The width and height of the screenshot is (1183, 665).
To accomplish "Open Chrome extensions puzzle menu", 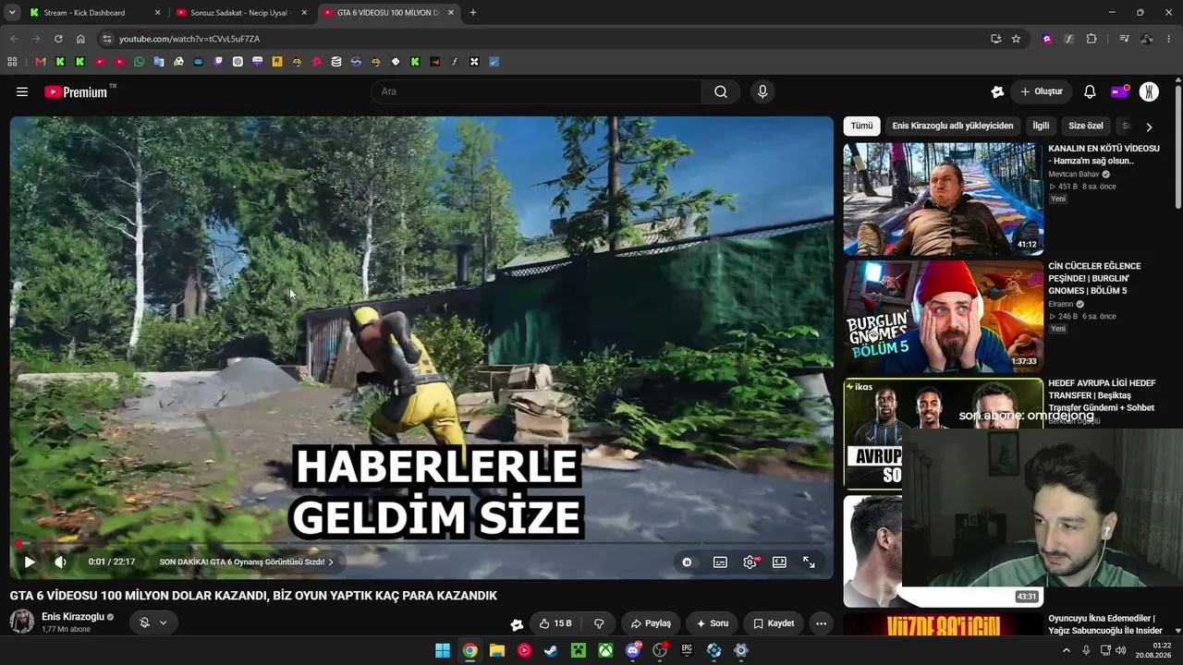I will [1092, 39].
